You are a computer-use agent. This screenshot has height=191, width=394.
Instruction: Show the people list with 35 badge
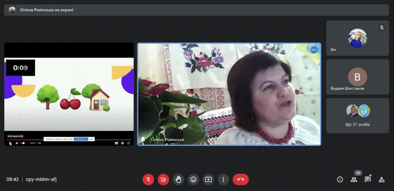pyautogui.click(x=354, y=180)
